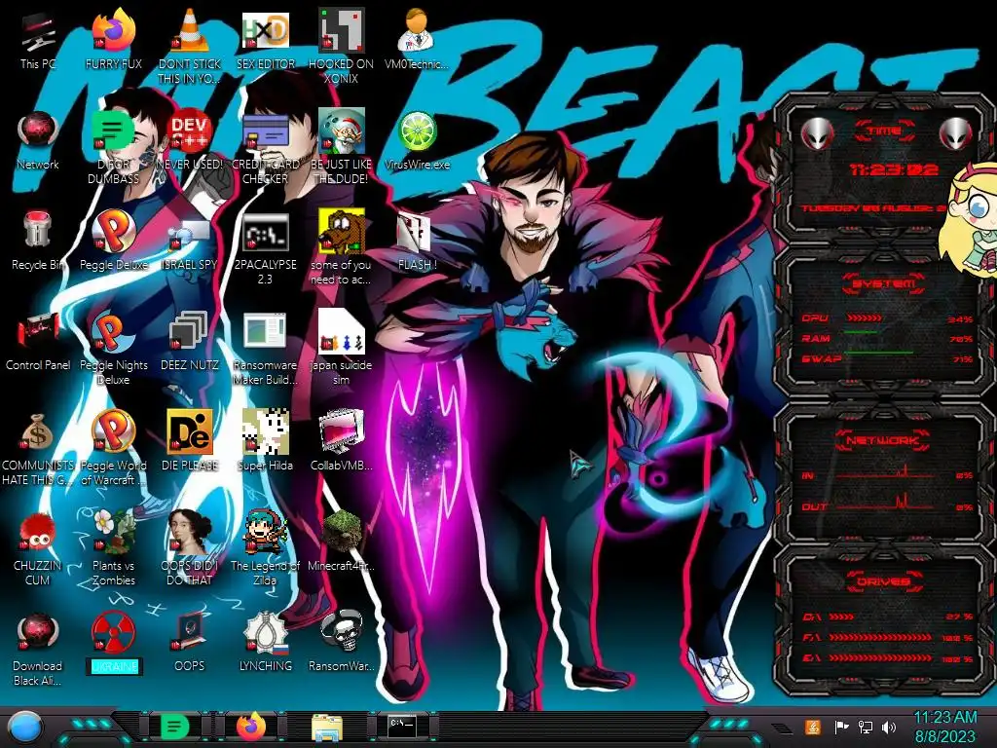Switch to the command prompt taskbar button
Viewport: 997px width, 748px height.
click(x=402, y=725)
